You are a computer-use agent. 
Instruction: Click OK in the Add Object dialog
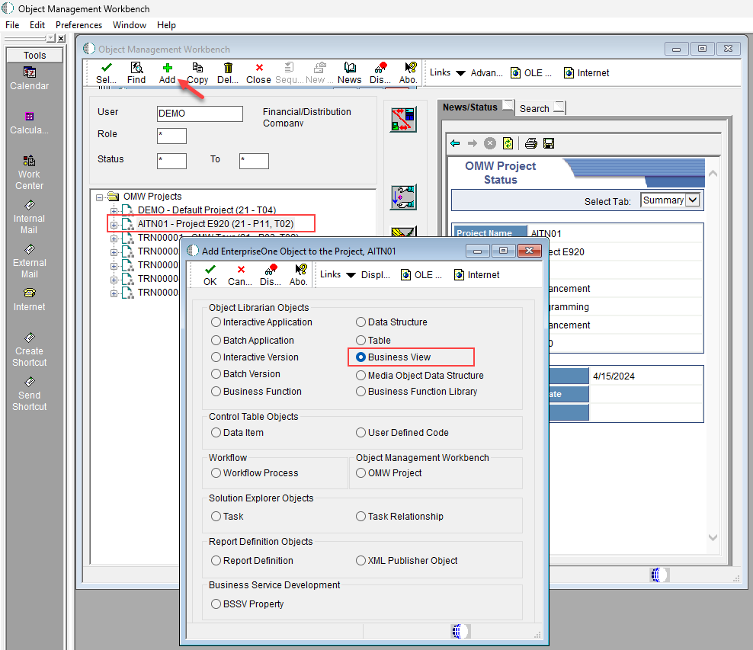[210, 275]
